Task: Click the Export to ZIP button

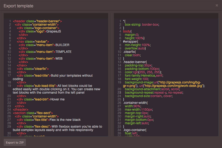Action: pyautogui.click(x=15, y=142)
